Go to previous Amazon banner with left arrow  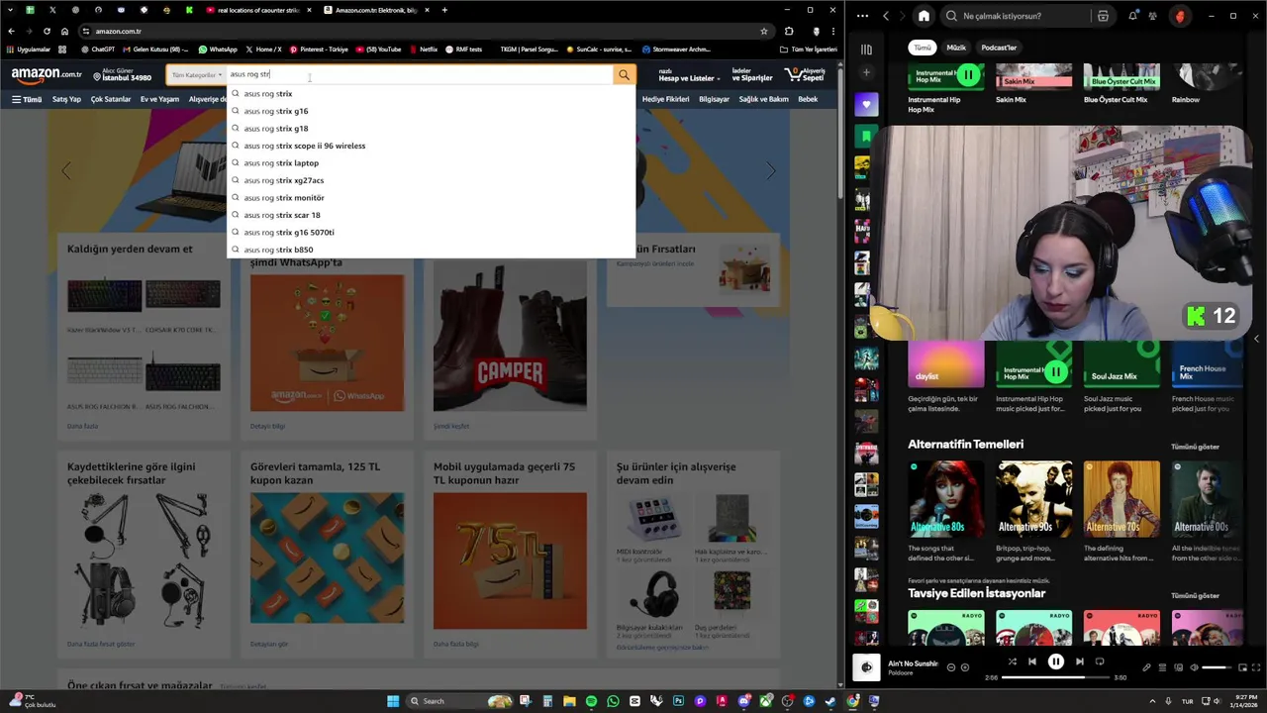pyautogui.click(x=66, y=171)
